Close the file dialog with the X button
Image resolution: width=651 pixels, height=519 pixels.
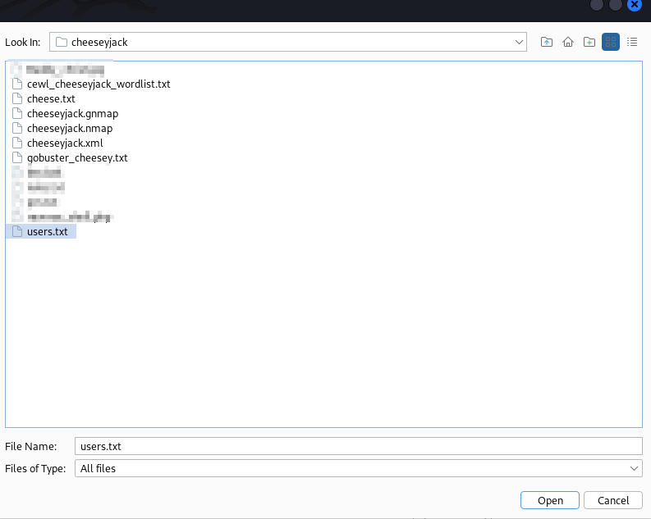coord(635,5)
